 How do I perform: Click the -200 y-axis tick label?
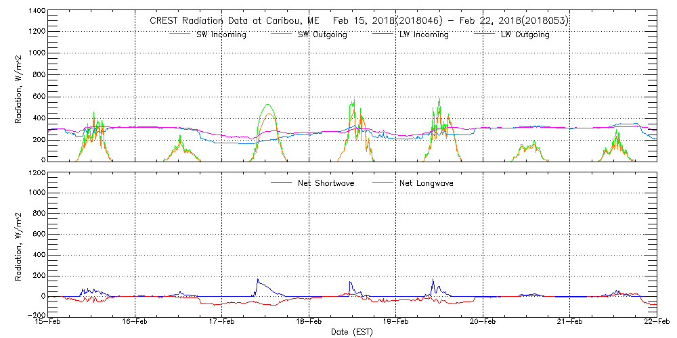pos(36,316)
